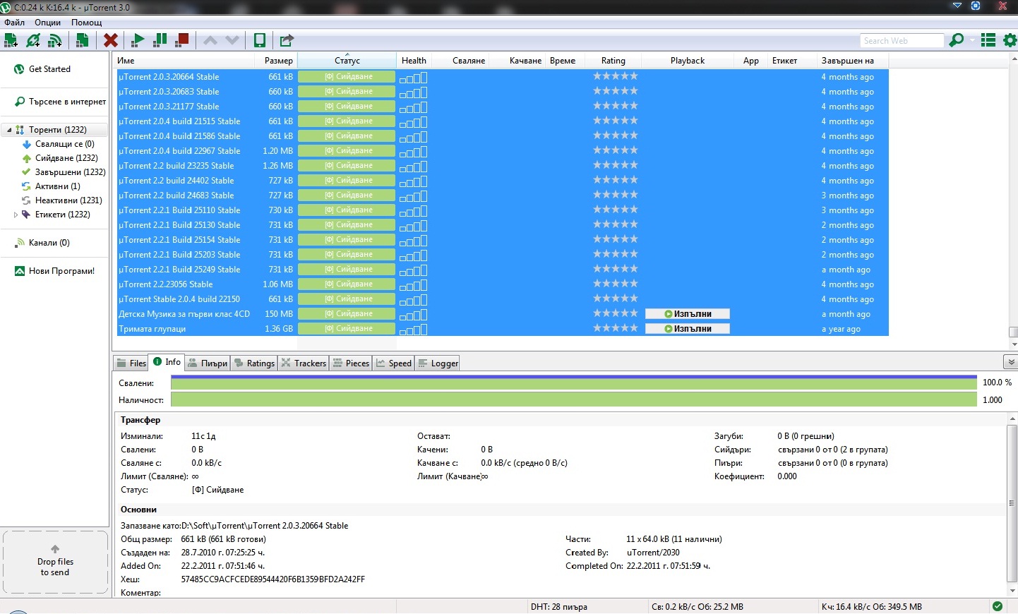Open the Trackers tab
Viewport: 1018px width, 614px height.
click(303, 363)
